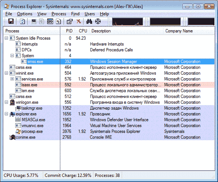
Task: Click PID value 3976
Action: pyautogui.click(x=67, y=132)
